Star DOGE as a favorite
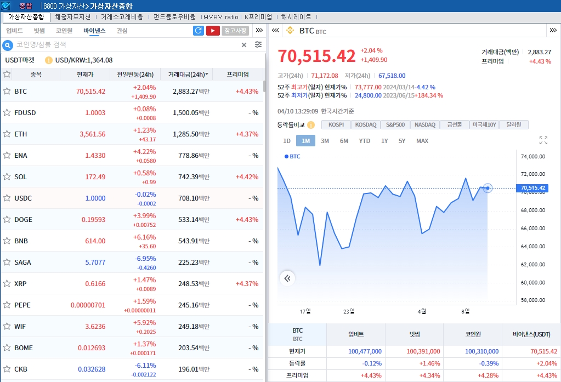 point(7,219)
